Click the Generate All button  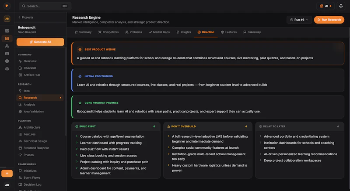pos(40,42)
